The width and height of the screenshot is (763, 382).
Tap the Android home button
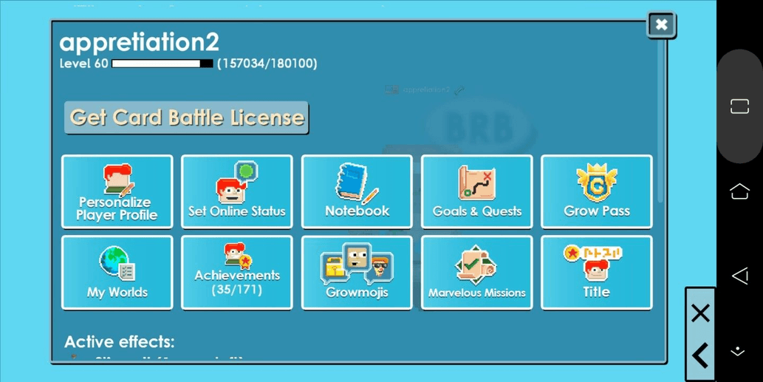tap(739, 191)
